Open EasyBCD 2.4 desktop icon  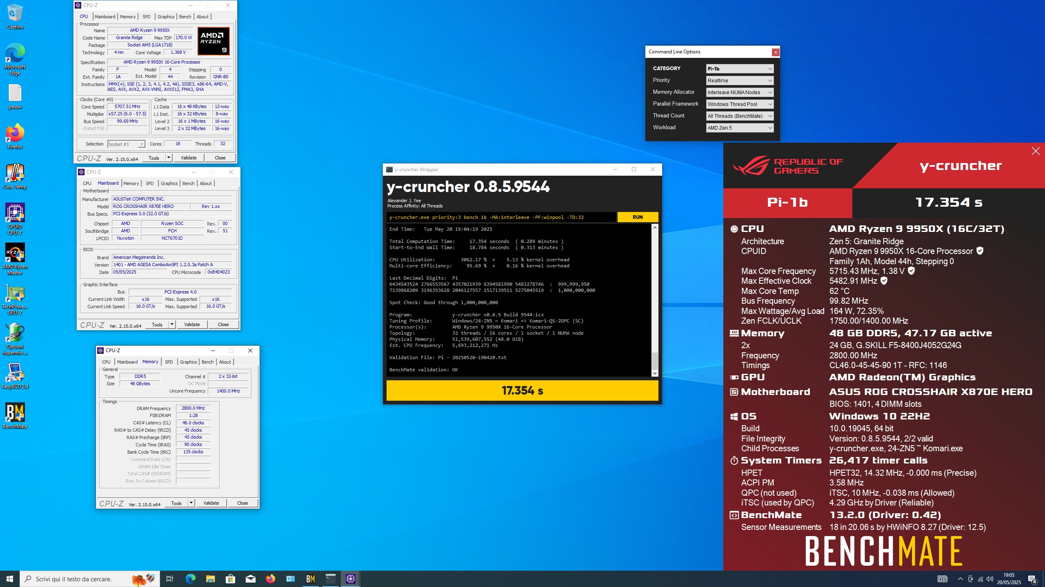click(15, 376)
